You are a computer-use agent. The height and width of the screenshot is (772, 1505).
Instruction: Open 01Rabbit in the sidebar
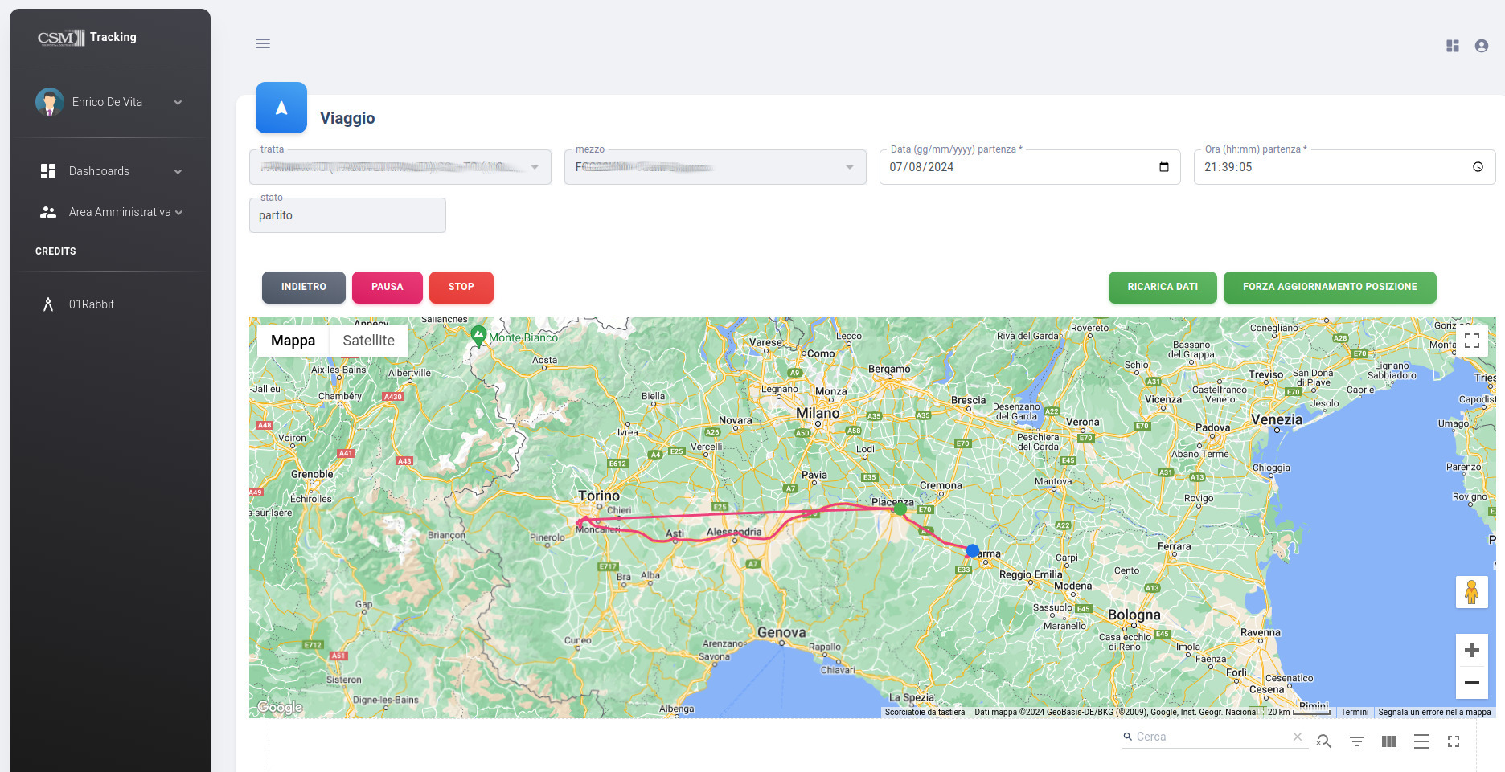(91, 304)
